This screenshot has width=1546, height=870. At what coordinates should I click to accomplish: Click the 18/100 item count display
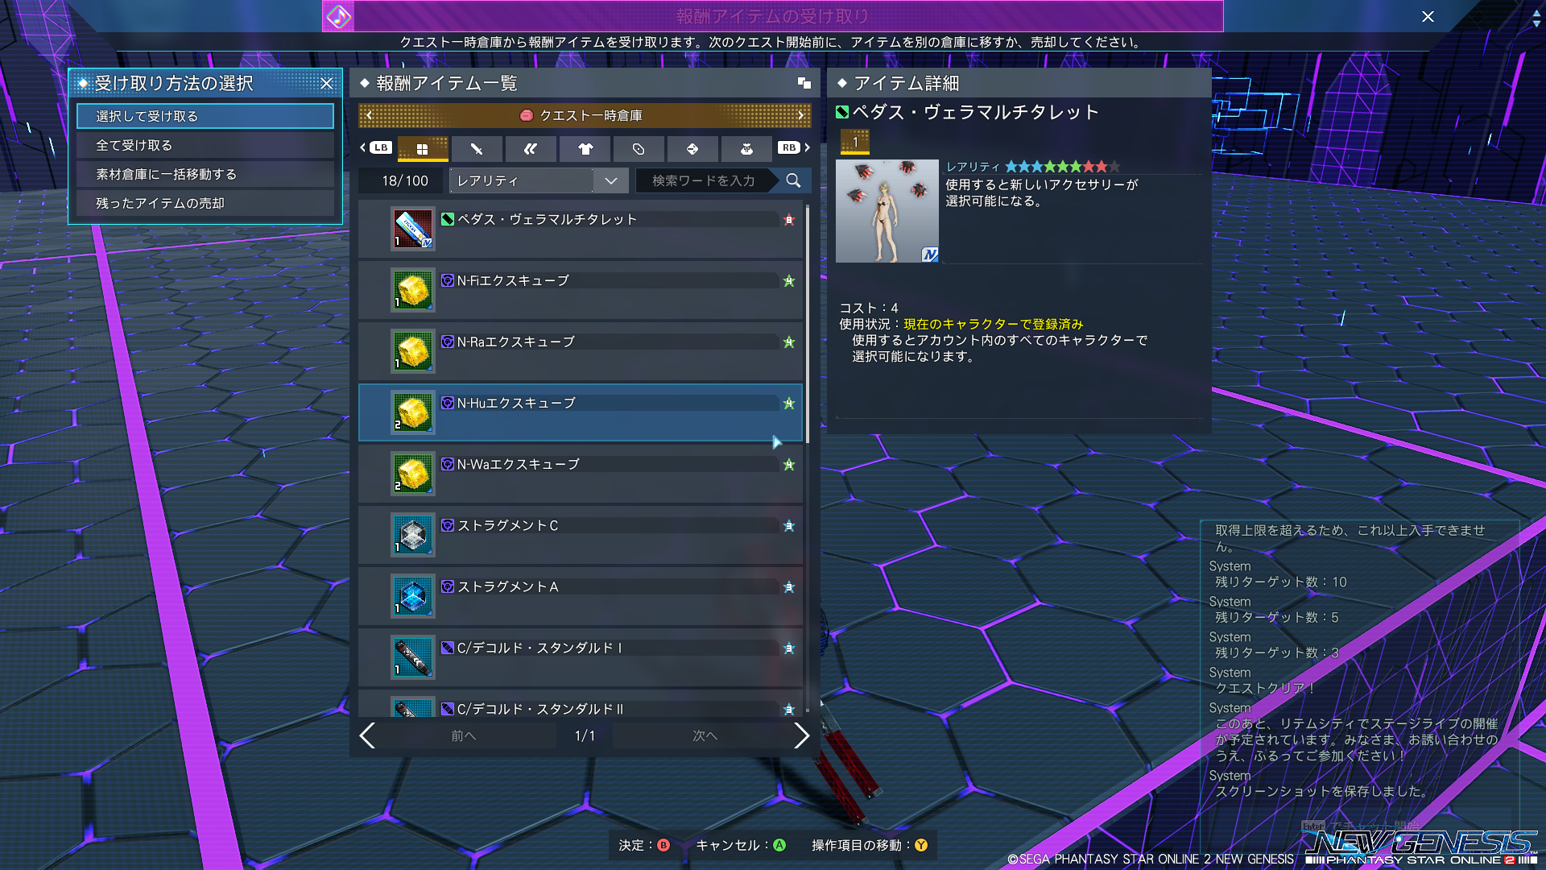click(x=405, y=180)
